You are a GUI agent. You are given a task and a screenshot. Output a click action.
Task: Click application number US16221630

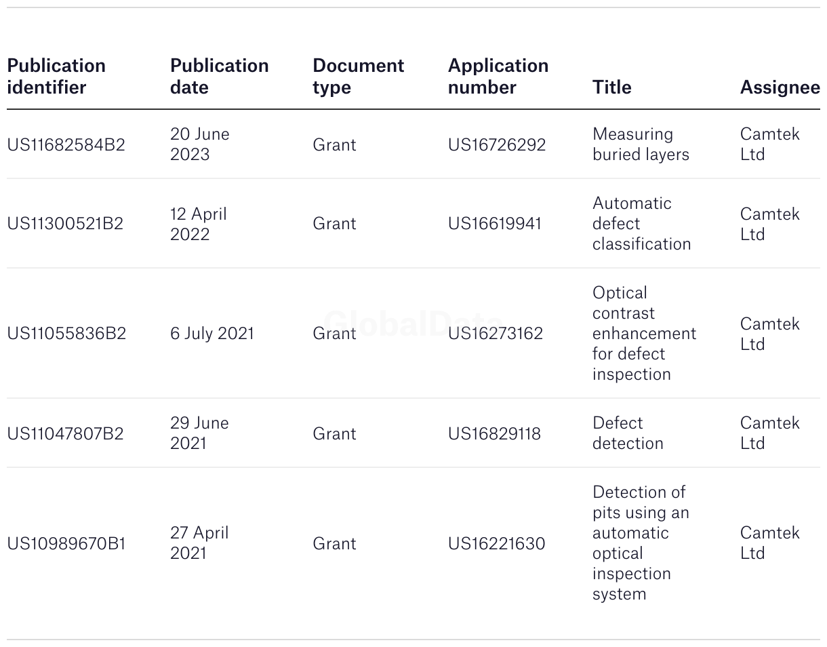[x=496, y=543]
